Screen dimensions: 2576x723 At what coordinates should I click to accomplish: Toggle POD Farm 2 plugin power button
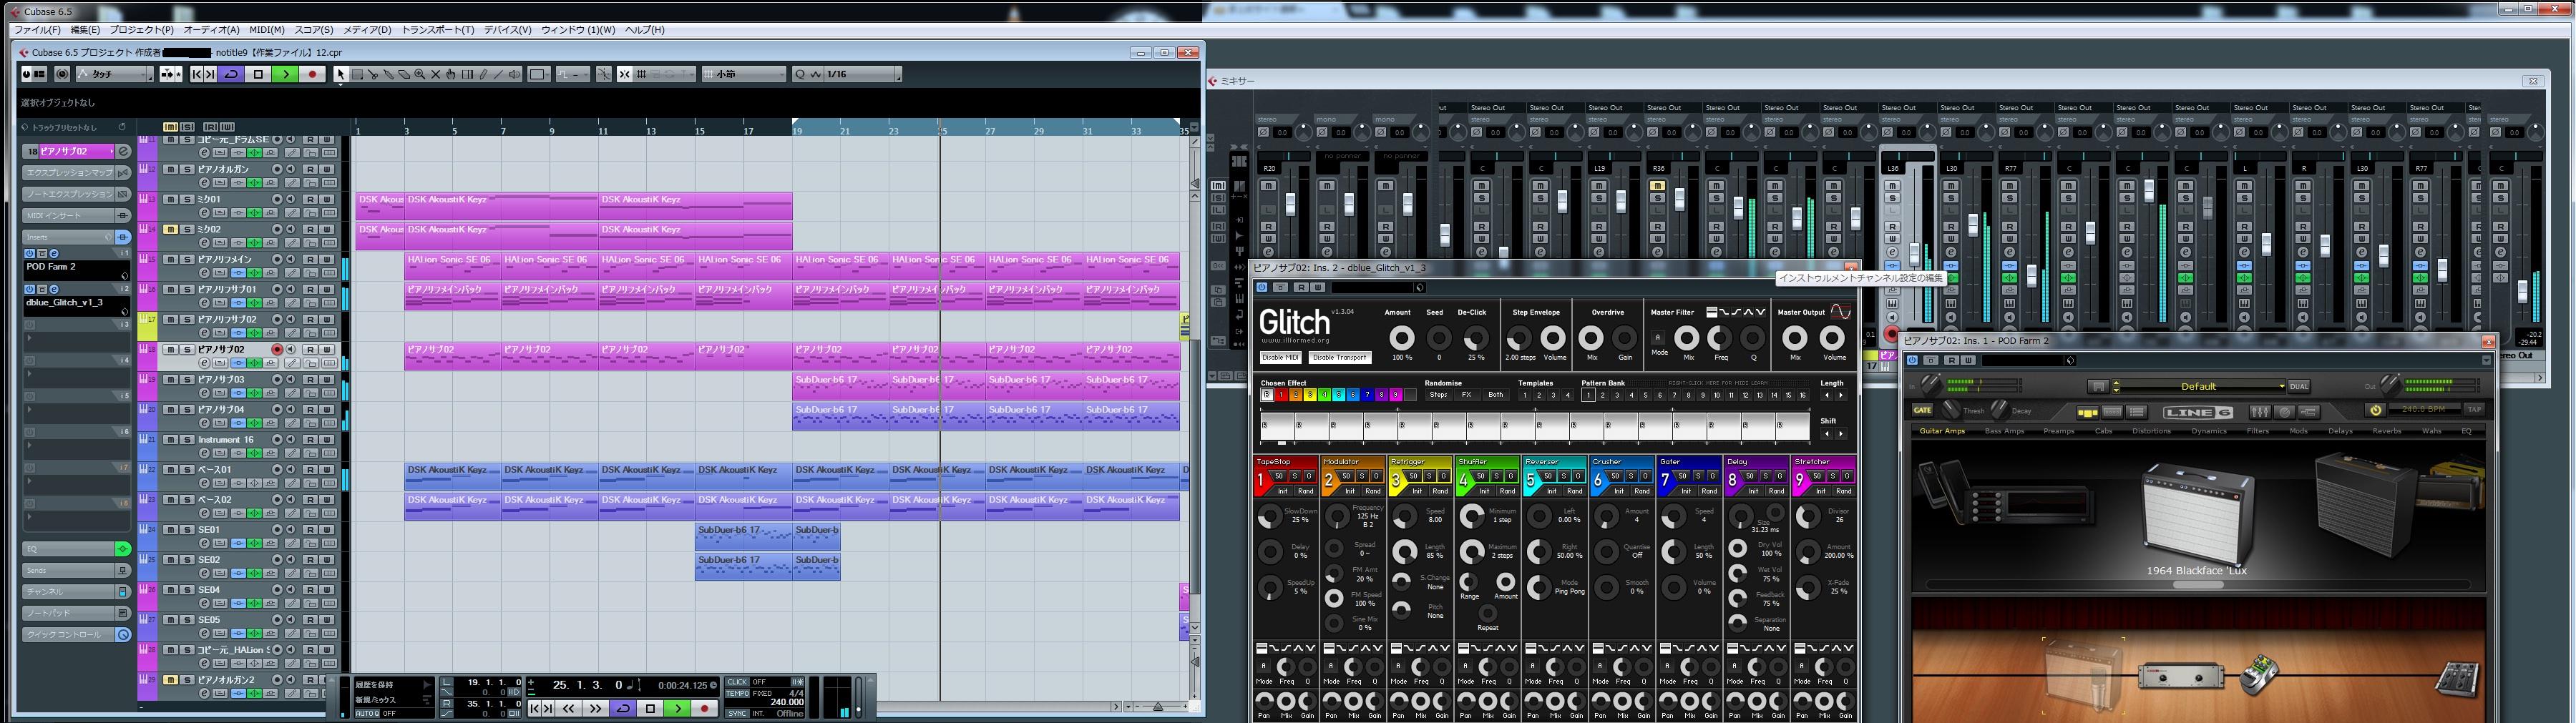click(1912, 361)
